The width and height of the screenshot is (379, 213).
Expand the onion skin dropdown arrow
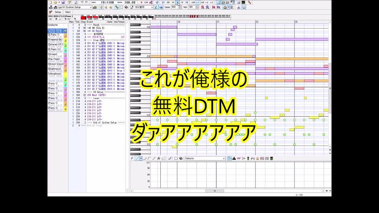click(x=229, y=7)
